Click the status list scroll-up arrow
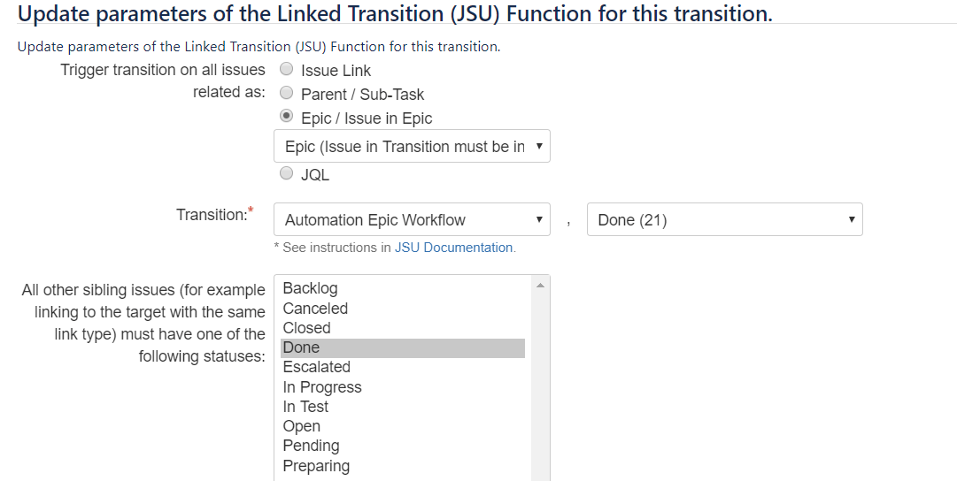Image resolution: width=957 pixels, height=481 pixels. click(540, 286)
